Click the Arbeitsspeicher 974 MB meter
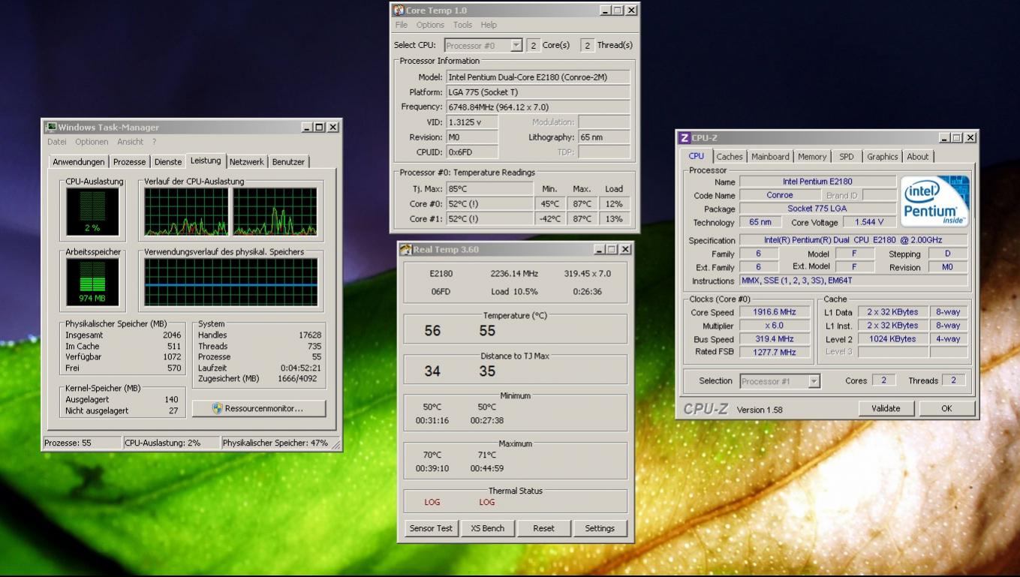Image resolution: width=1020 pixels, height=577 pixels. [x=92, y=281]
